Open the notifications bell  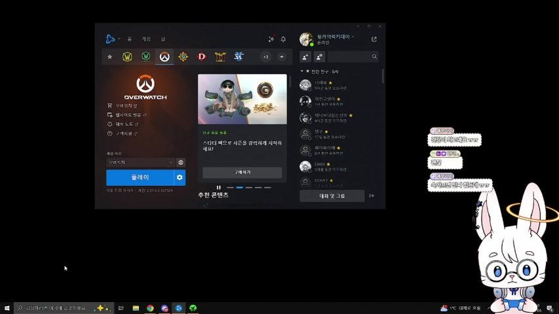283,39
